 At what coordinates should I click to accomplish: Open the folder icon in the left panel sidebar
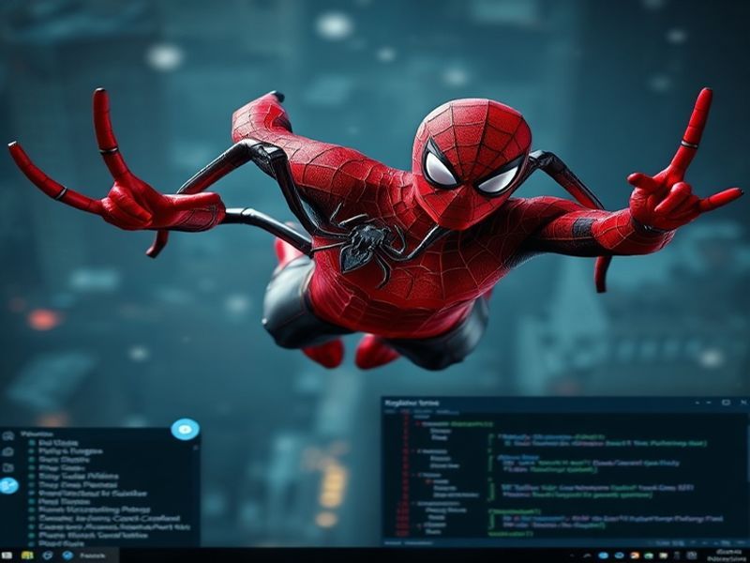click(x=7, y=467)
